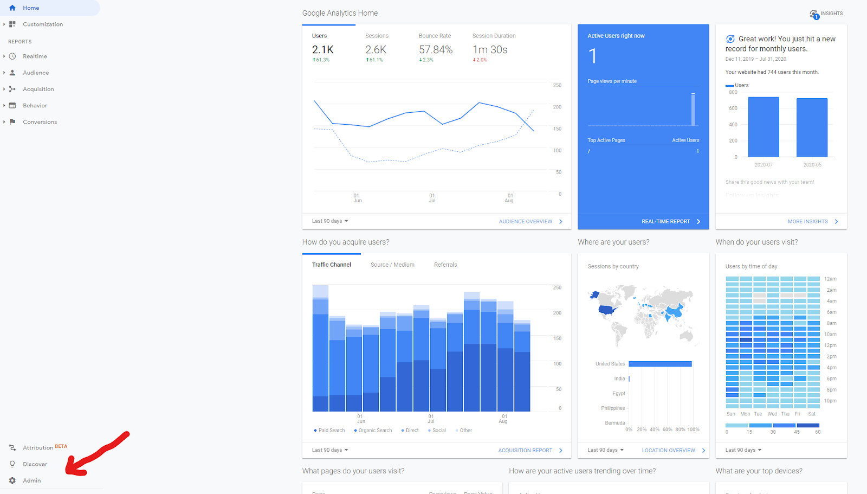Viewport: 867px width, 494px height.
Task: Switch to the Traffic Channel tab
Action: point(332,265)
